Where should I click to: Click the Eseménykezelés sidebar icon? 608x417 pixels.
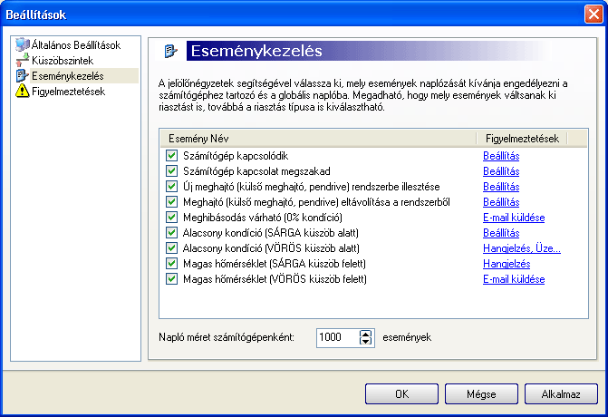point(22,75)
